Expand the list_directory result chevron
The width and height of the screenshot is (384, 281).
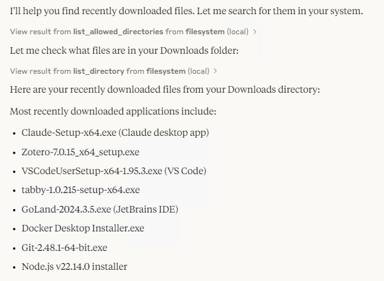coord(215,71)
